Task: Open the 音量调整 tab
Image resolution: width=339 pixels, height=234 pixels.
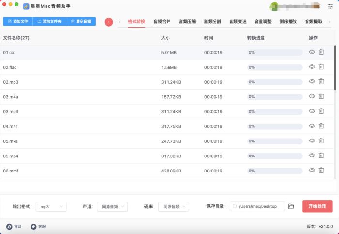Action: (263, 22)
